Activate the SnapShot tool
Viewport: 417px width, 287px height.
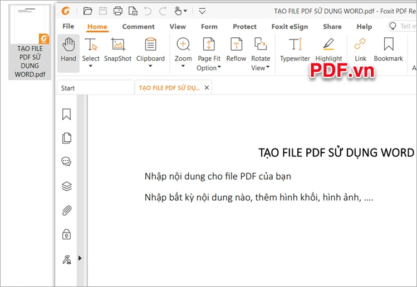pyautogui.click(x=118, y=50)
